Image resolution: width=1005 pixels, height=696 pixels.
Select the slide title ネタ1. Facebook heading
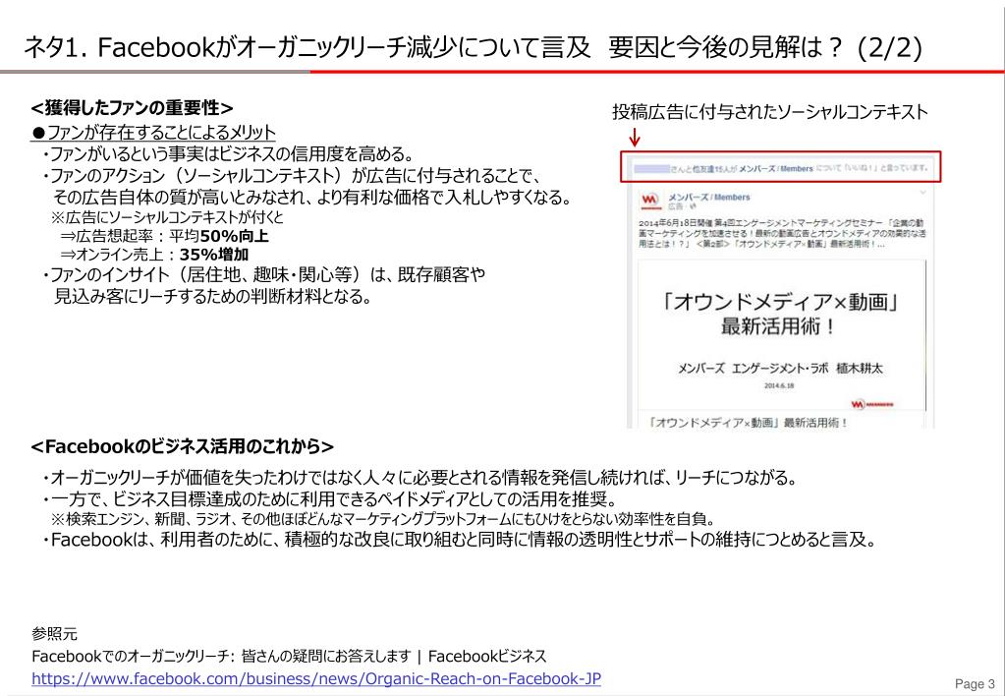[473, 48]
